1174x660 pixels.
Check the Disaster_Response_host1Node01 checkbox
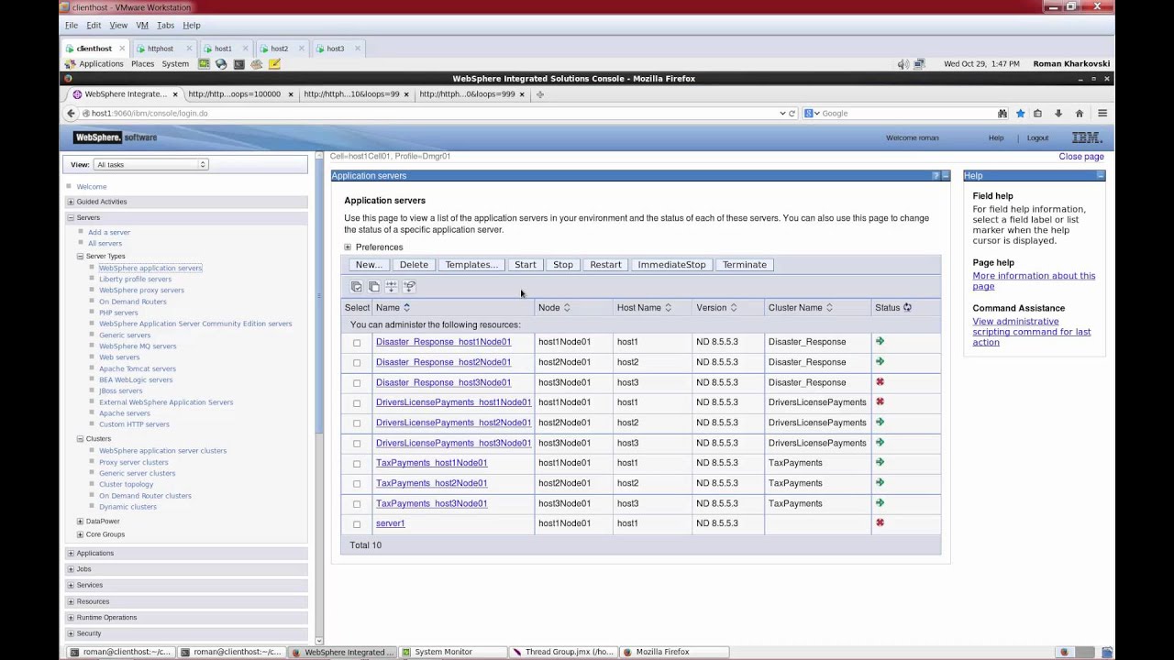pyautogui.click(x=357, y=343)
